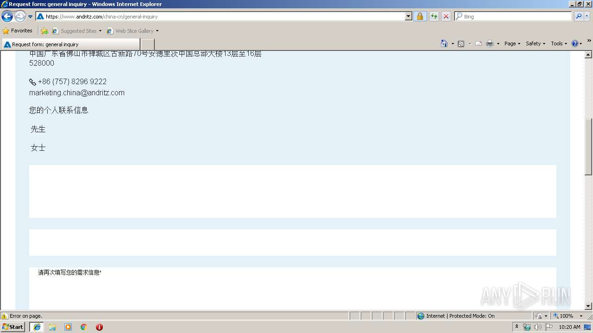Viewport: 593px width, 333px height.
Task: Click the 10:20 AM clock
Action: 569,327
